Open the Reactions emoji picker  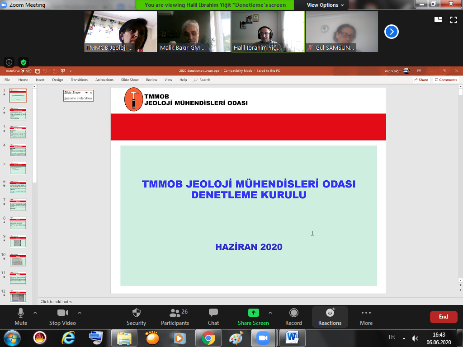click(330, 317)
